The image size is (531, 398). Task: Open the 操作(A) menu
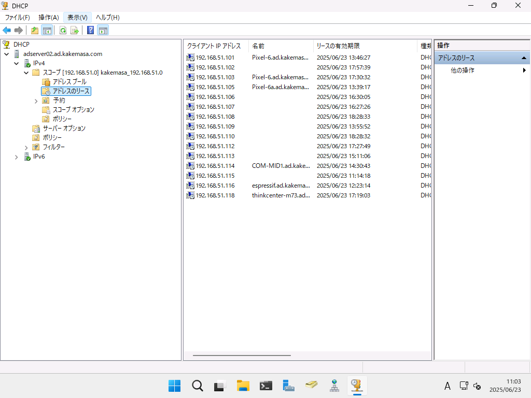(x=48, y=18)
